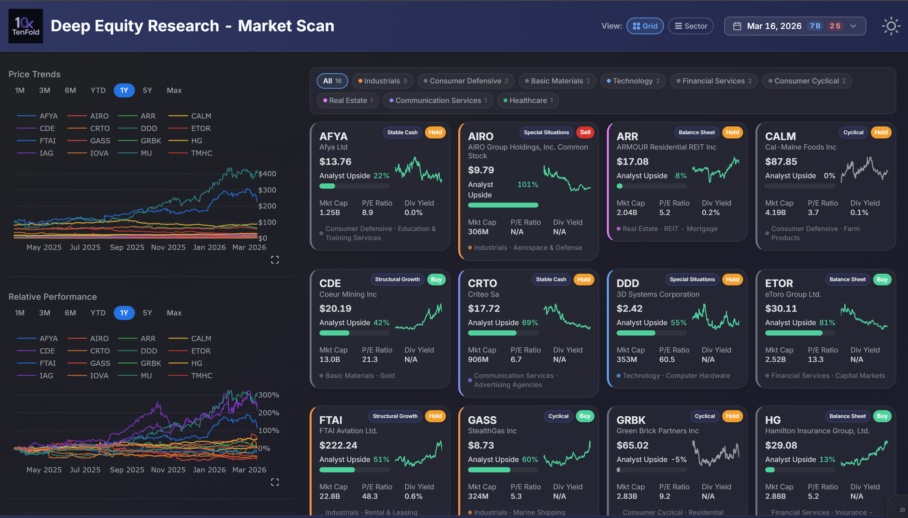Click the Analyst Upside progress bar on AFYA
The width and height of the screenshot is (908, 518).
click(x=354, y=186)
